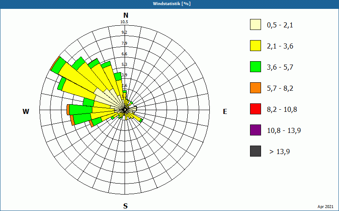Click the legend label '3,6 - 5,7'

coord(280,68)
